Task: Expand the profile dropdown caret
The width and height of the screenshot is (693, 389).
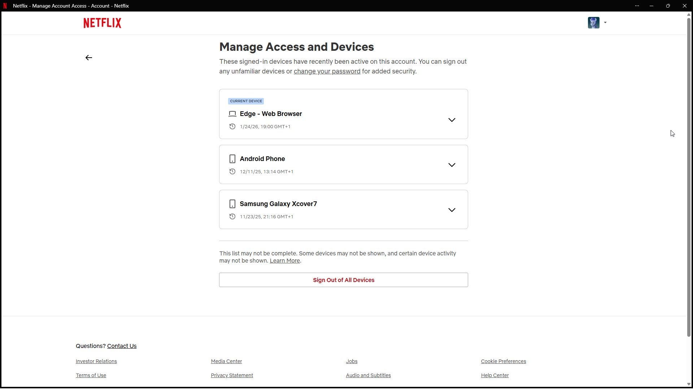Action: [x=605, y=23]
